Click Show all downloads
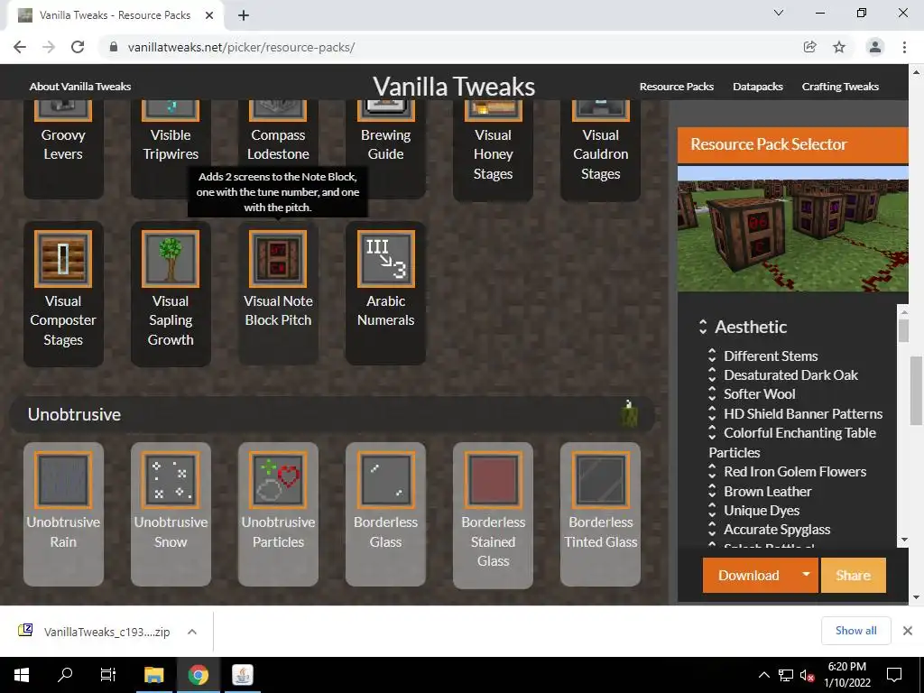The height and width of the screenshot is (693, 924). (855, 631)
